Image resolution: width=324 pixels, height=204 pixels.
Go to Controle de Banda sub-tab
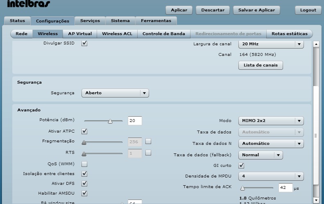tap(164, 34)
